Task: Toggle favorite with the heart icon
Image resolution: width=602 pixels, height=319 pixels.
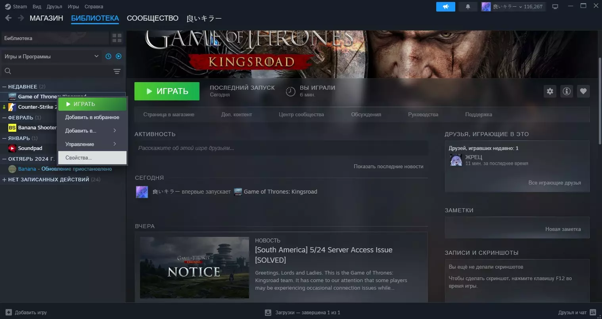Action: click(583, 91)
